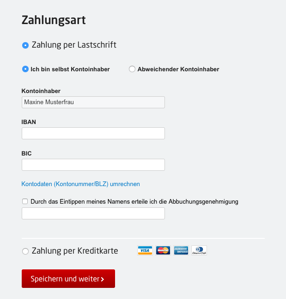Screen dimensions: 286x299
Task: Enable the Abbuchungsgenehmigung checkbox
Action: [25, 201]
